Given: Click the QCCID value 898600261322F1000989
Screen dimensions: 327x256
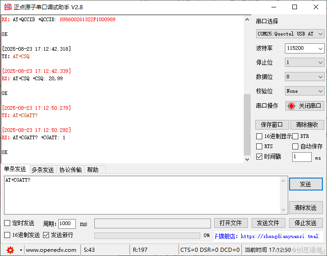Looking at the screenshot, I should coord(87,19).
